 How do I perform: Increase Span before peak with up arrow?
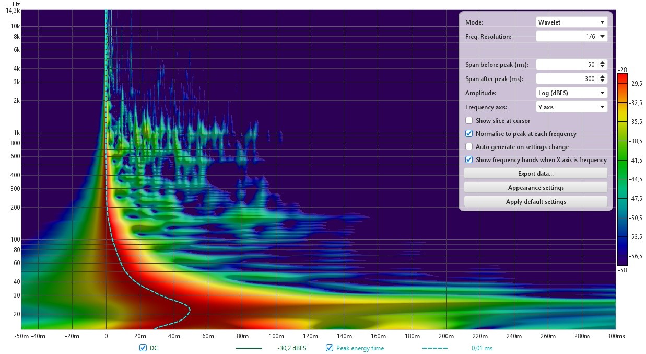tap(602, 63)
